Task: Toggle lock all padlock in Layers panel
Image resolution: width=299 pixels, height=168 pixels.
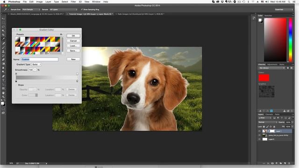Action: pos(274,126)
